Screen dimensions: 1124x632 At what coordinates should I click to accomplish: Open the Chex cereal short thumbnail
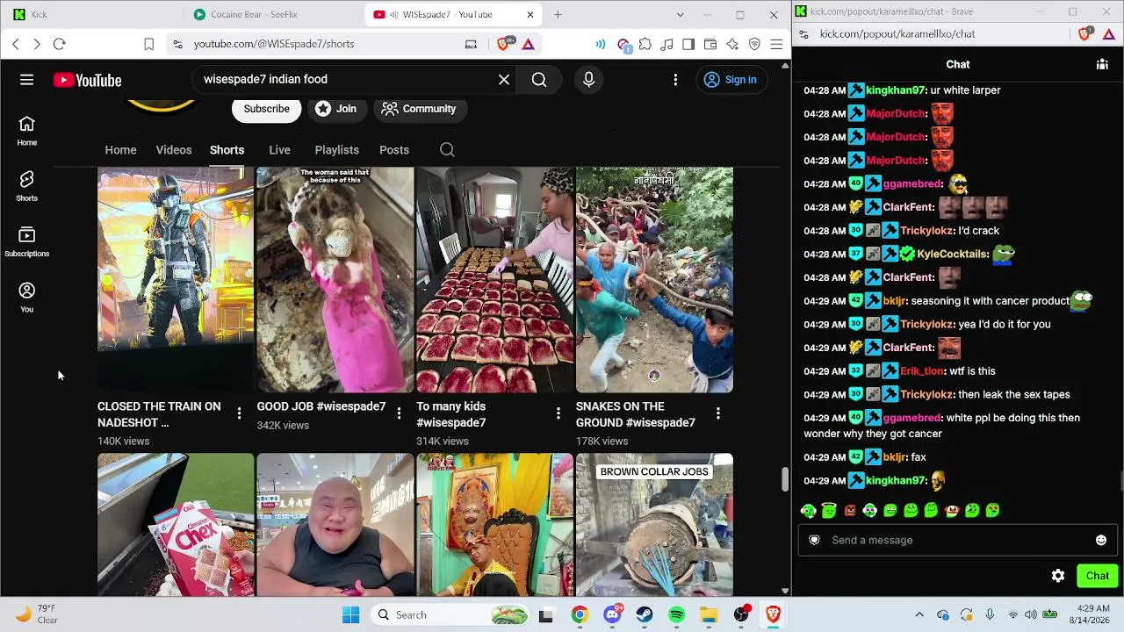click(176, 525)
